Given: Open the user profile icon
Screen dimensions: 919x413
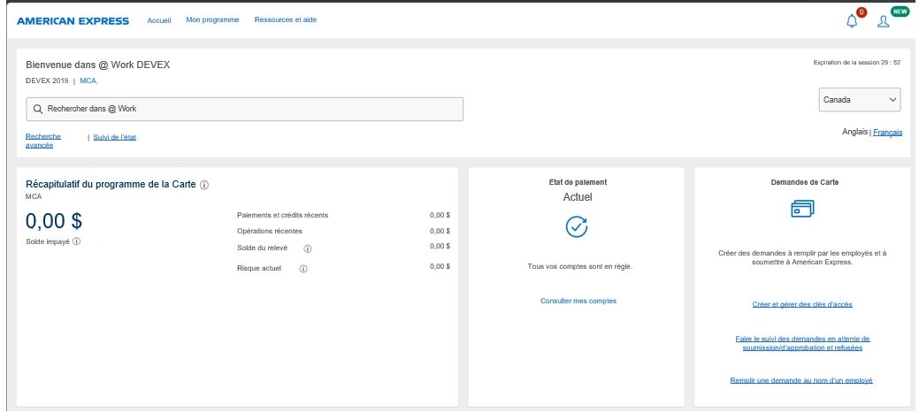Looking at the screenshot, I should point(883,21).
